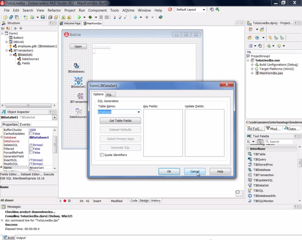Switch to the Code view tab

click(134, 200)
